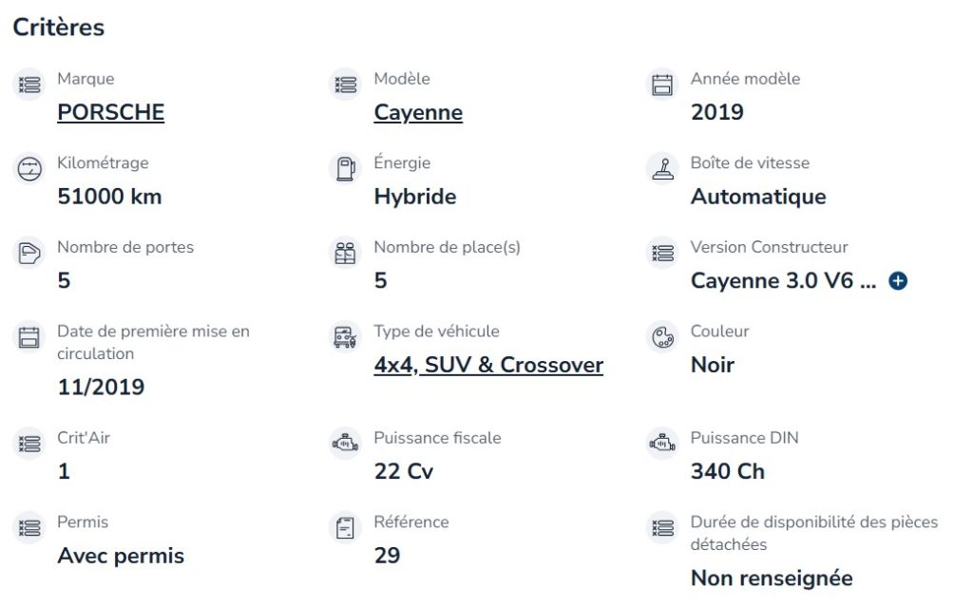Click the date de première mise en circulation calendar icon
Image resolution: width=973 pixels, height=607 pixels.
pyautogui.click(x=29, y=337)
